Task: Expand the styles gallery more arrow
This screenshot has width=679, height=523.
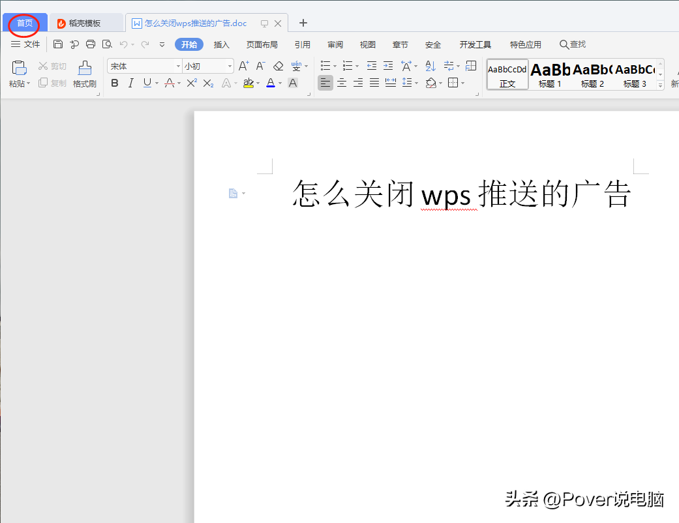Action: (660, 85)
